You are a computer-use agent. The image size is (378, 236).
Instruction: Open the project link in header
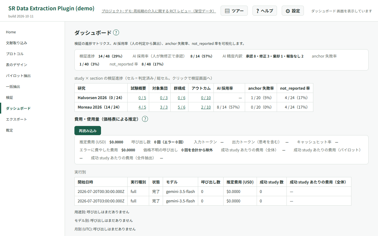(159, 11)
